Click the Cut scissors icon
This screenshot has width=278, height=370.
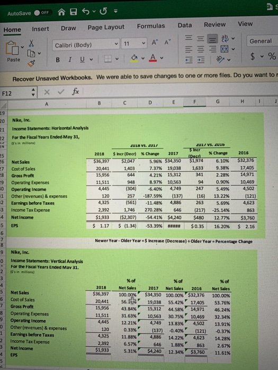pos(31,43)
